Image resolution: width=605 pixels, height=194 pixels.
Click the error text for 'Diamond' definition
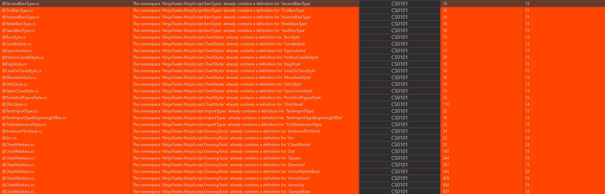pyautogui.click(x=219, y=165)
